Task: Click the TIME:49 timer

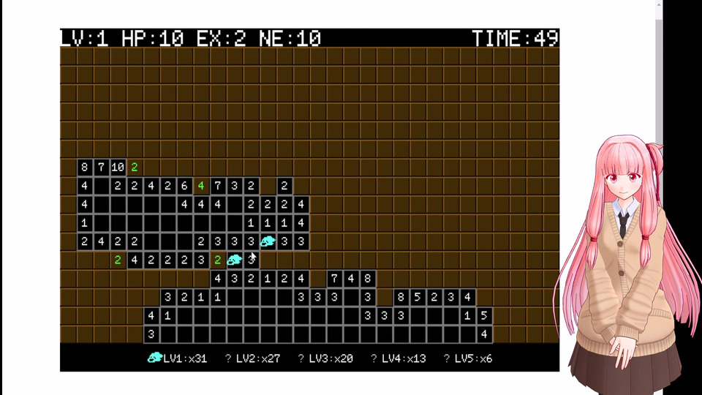Action: pyautogui.click(x=516, y=39)
